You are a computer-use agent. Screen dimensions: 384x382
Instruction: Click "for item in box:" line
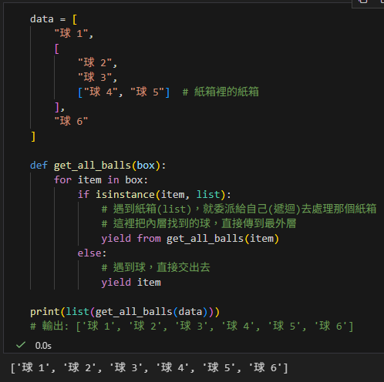tap(101, 180)
